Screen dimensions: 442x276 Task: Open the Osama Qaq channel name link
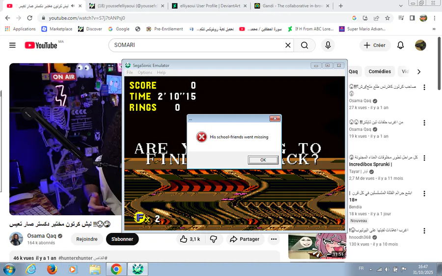point(42,236)
